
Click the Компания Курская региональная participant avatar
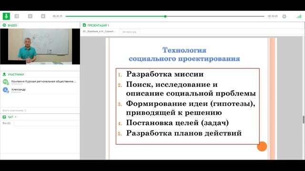click(6, 82)
